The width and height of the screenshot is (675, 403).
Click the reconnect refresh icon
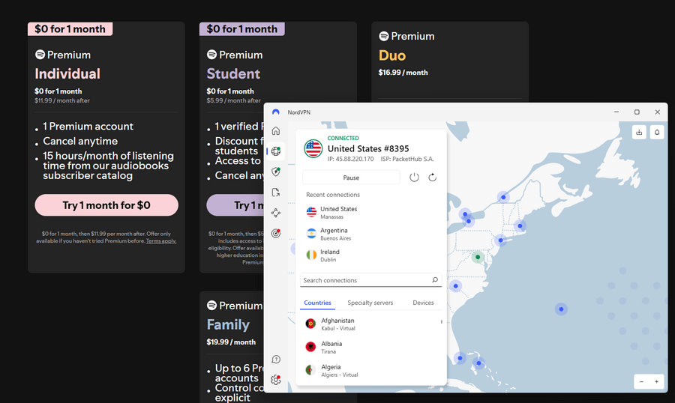coord(433,178)
